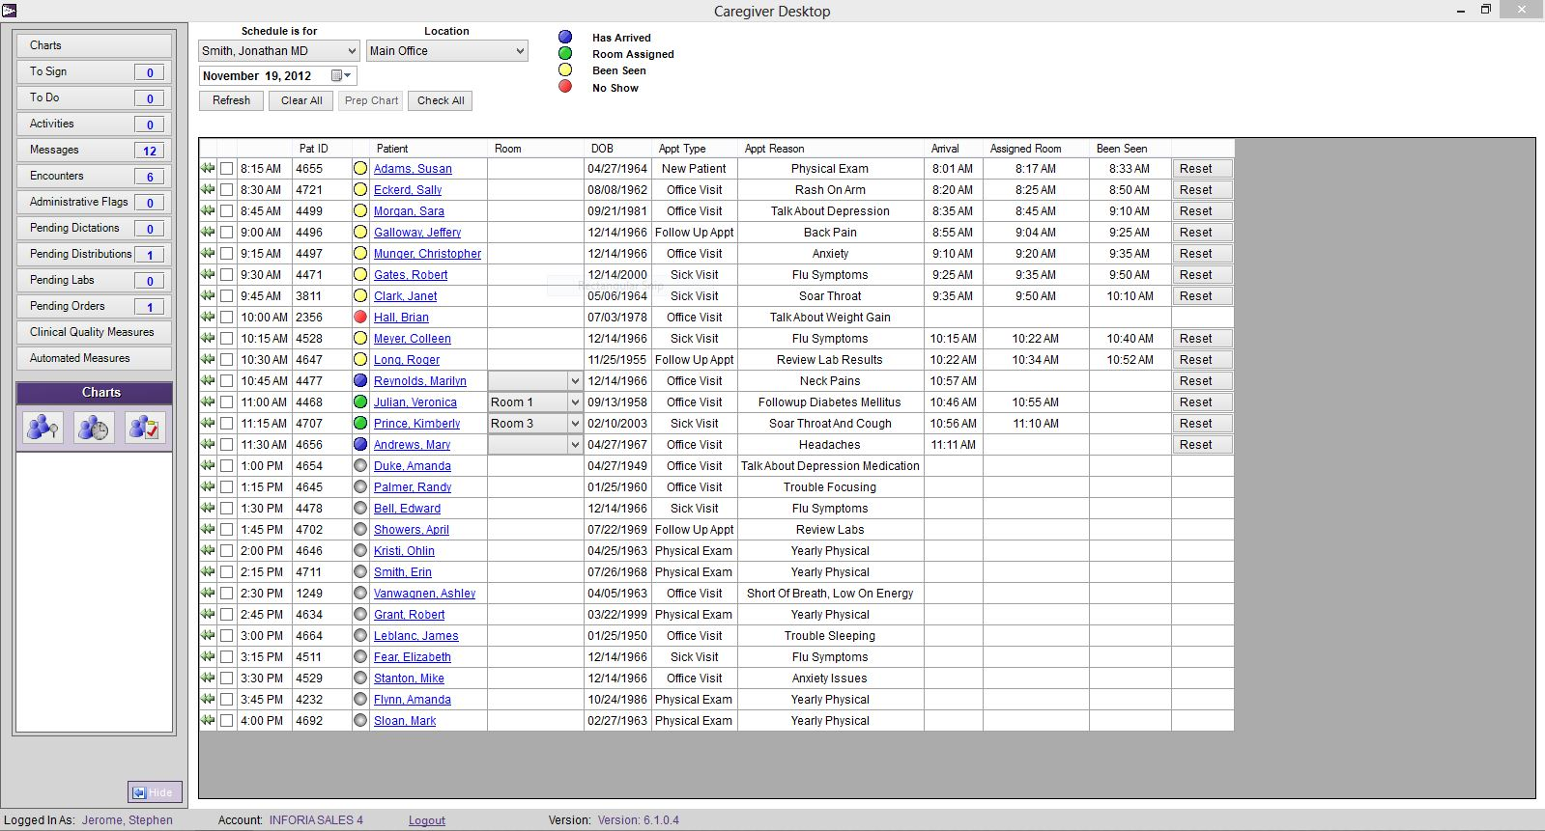Click green arrow icon in Duke, Amanda row
This screenshot has height=831, width=1545.
[208, 465]
